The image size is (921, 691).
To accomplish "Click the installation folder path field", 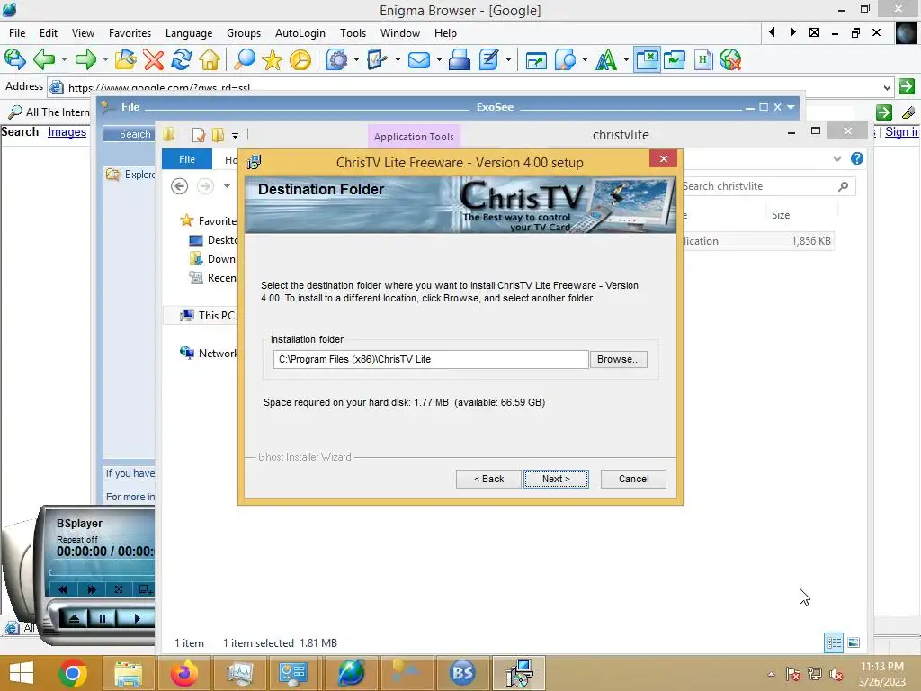I will (x=431, y=359).
